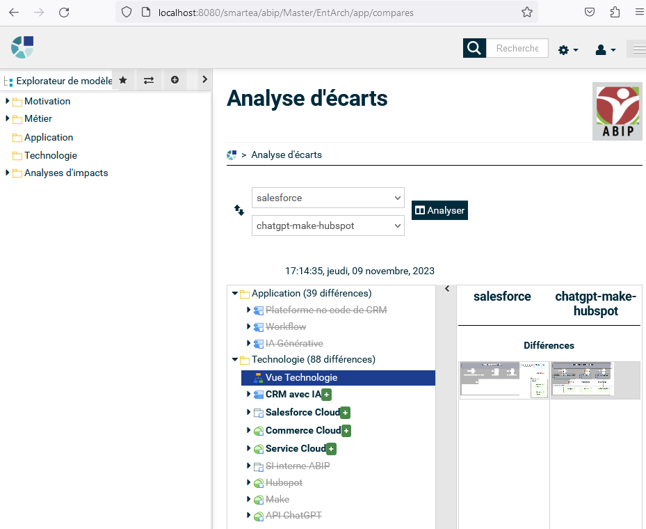646x529 pixels.
Task: Expand the Hubspot node
Action: [x=248, y=482]
